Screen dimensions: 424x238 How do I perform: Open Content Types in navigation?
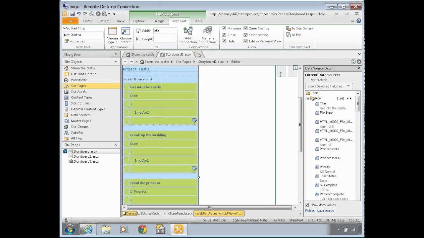click(x=81, y=98)
